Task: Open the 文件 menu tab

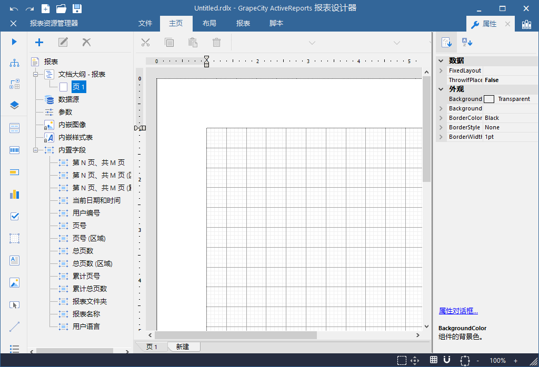Action: (x=145, y=23)
